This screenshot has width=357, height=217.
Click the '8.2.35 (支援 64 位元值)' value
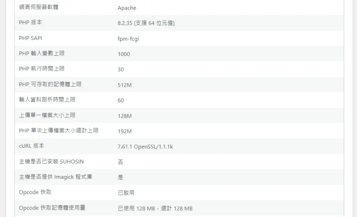[x=146, y=23]
